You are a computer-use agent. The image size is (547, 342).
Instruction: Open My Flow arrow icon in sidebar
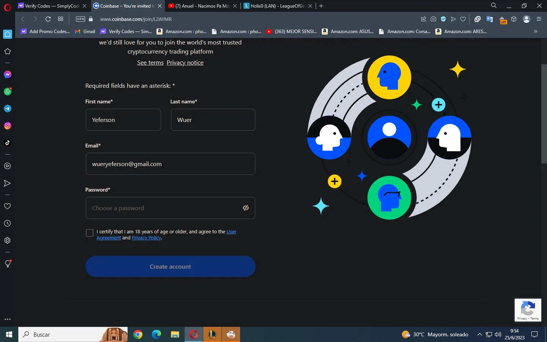(x=8, y=184)
